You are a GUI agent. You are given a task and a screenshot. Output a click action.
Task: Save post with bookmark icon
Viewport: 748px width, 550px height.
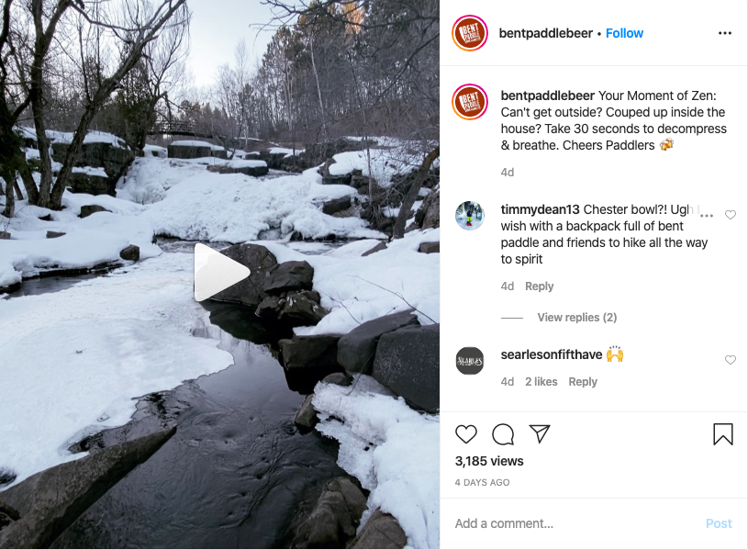[x=723, y=434]
